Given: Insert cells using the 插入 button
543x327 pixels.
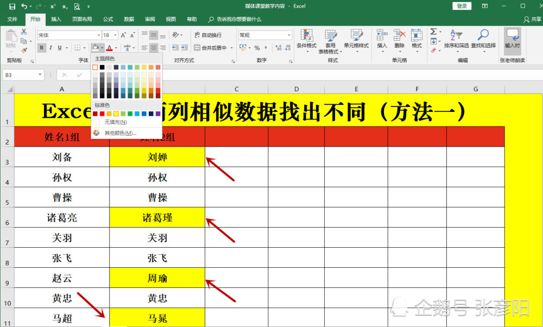Looking at the screenshot, I should pyautogui.click(x=382, y=41).
